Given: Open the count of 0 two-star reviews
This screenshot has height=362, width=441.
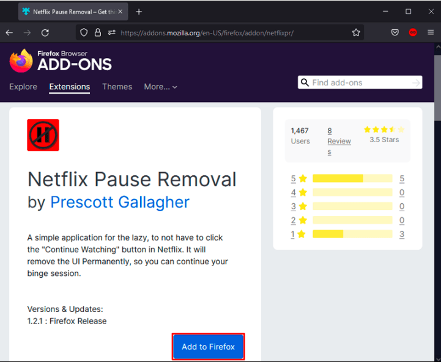Looking at the screenshot, I should click(402, 220).
